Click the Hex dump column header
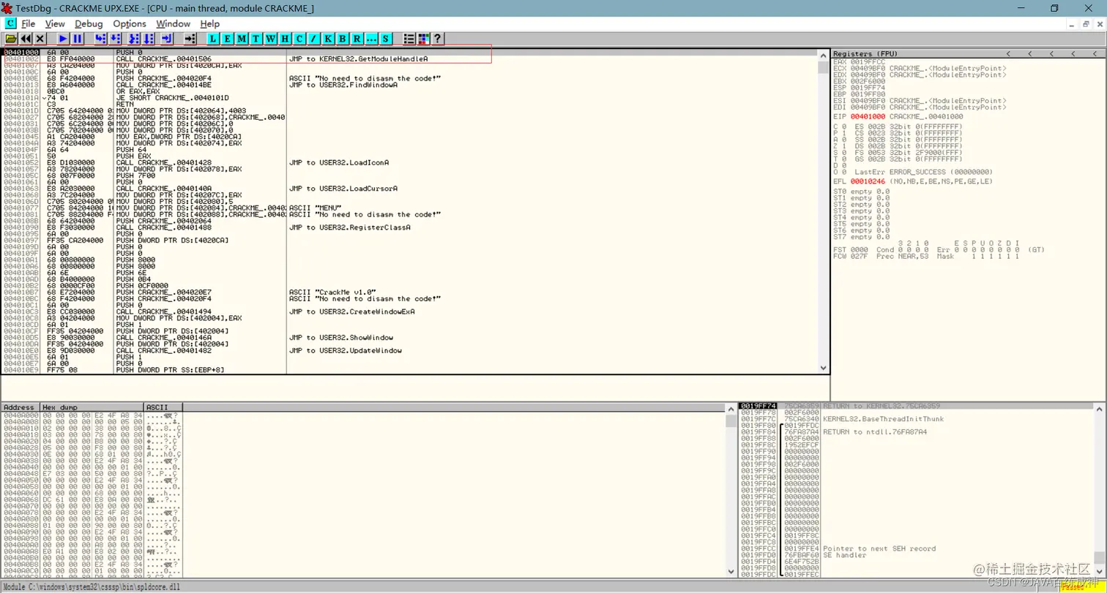This screenshot has width=1107, height=593. (92, 407)
